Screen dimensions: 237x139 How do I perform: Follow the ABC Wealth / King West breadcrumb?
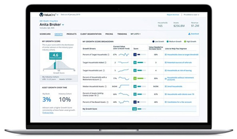(x=49, y=21)
